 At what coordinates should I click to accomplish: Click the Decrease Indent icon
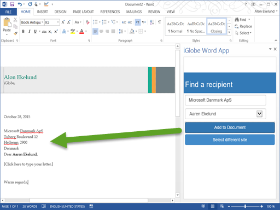[124, 22]
